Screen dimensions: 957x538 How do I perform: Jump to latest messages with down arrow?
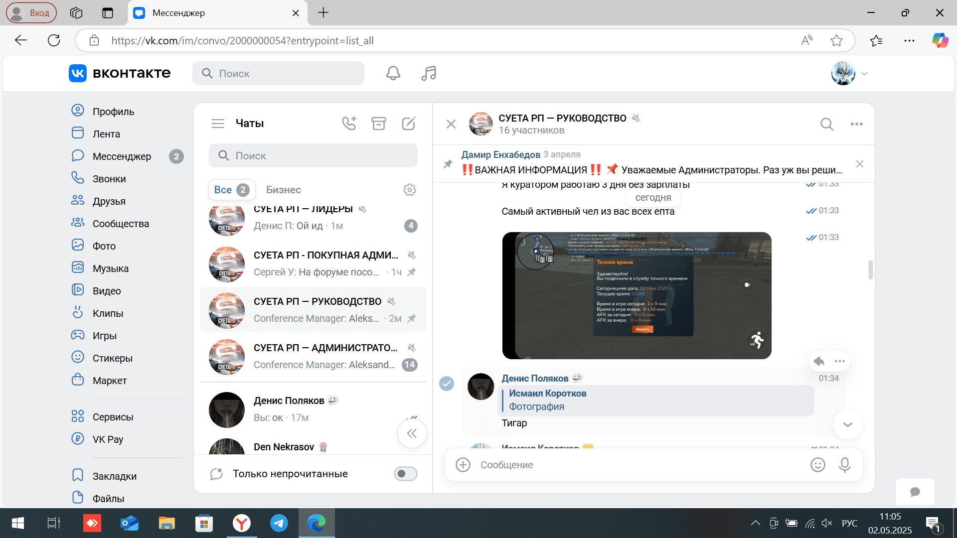848,424
